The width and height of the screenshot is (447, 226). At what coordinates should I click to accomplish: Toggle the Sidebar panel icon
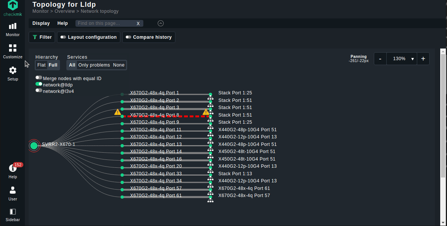pyautogui.click(x=12, y=215)
